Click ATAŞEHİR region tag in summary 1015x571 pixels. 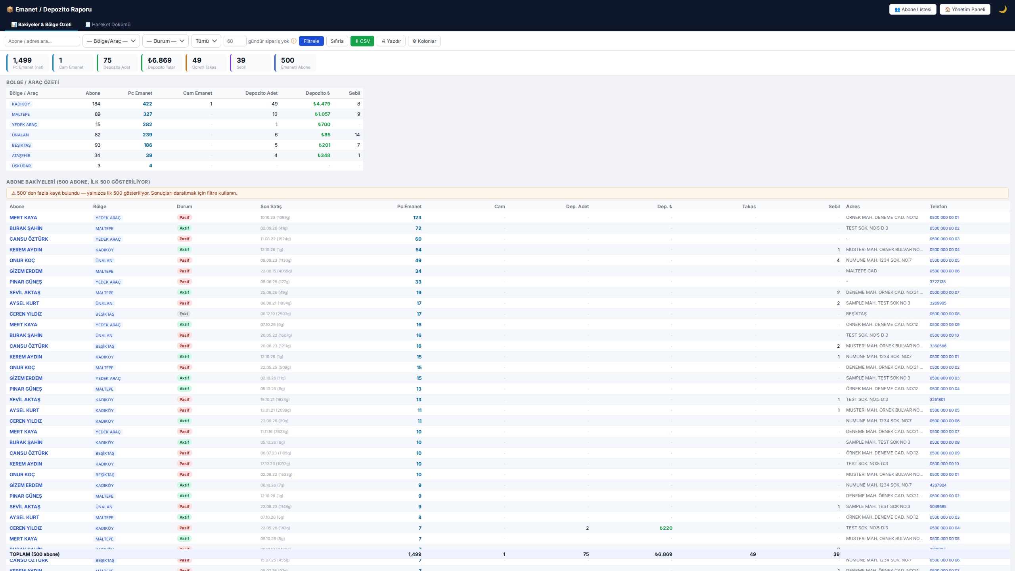(x=21, y=155)
